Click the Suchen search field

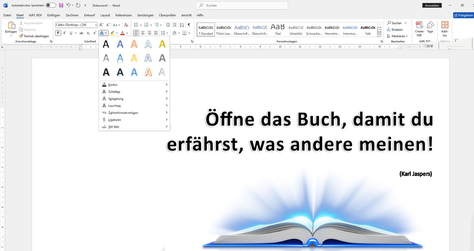[x=242, y=5]
